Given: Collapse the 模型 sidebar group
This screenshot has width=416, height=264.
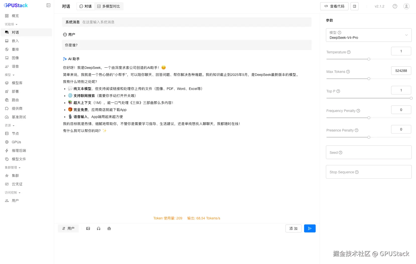Looking at the screenshot, I should [x=10, y=75].
